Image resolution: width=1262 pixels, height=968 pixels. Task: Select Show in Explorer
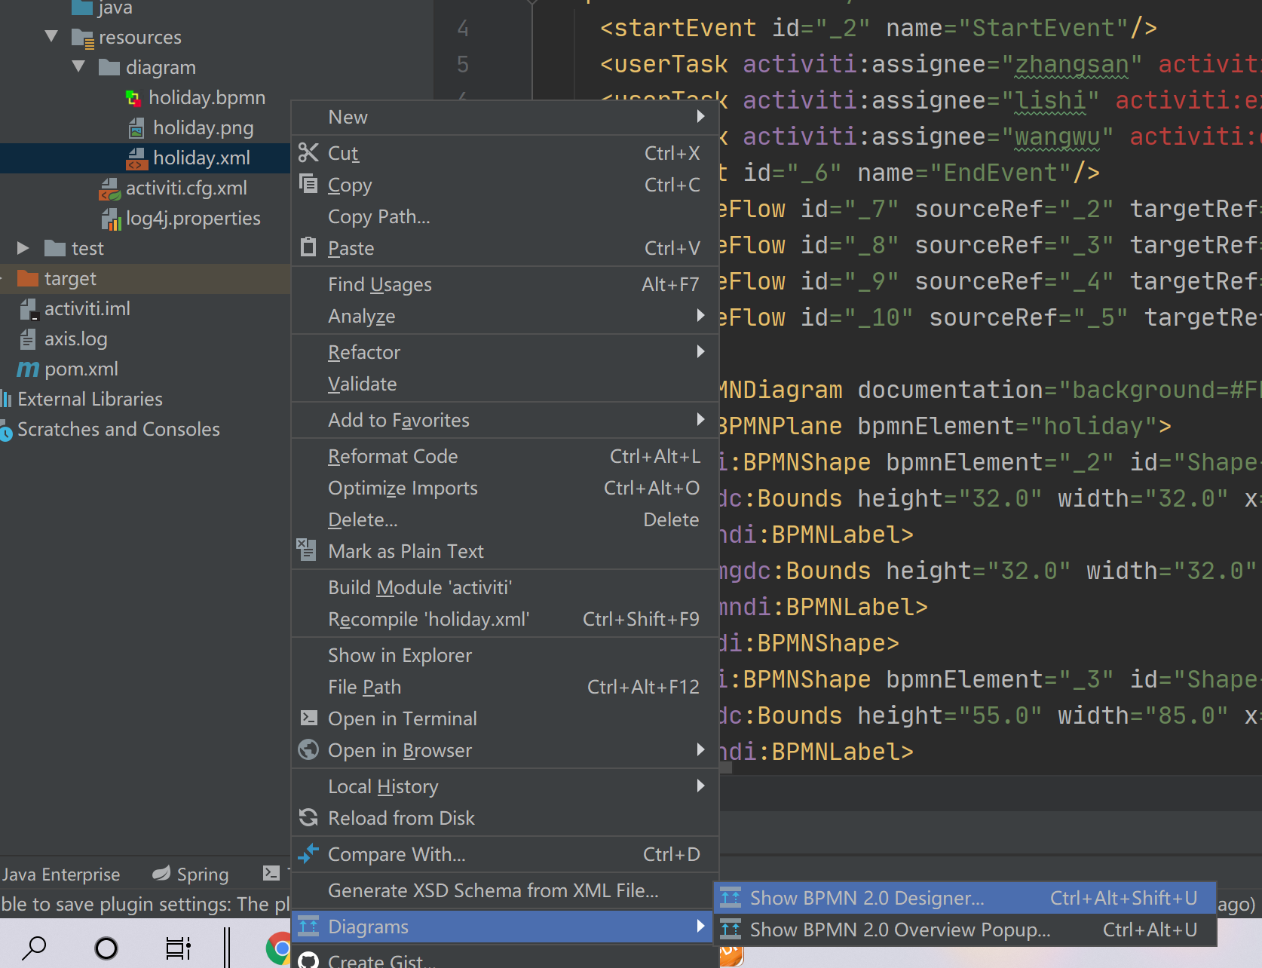[505, 655]
